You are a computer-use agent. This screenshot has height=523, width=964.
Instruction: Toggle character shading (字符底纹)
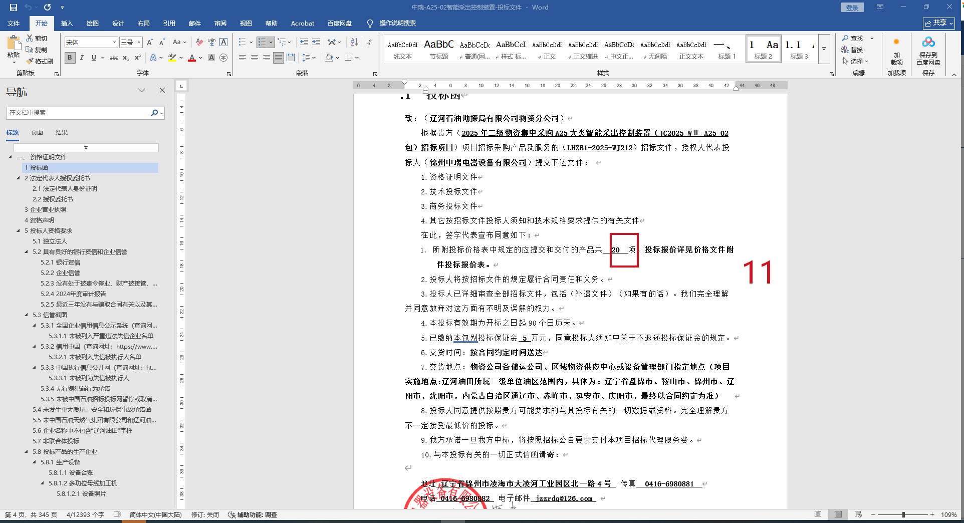point(211,58)
